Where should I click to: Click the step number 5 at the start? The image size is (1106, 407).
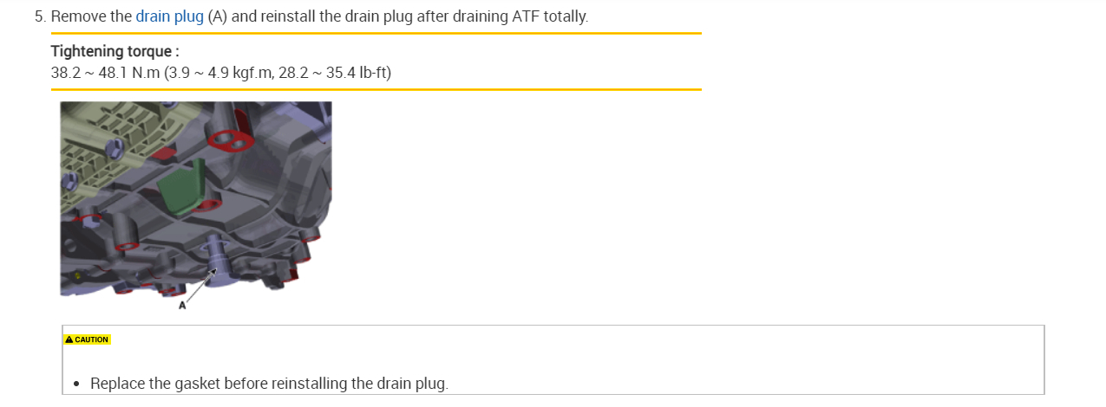(38, 16)
